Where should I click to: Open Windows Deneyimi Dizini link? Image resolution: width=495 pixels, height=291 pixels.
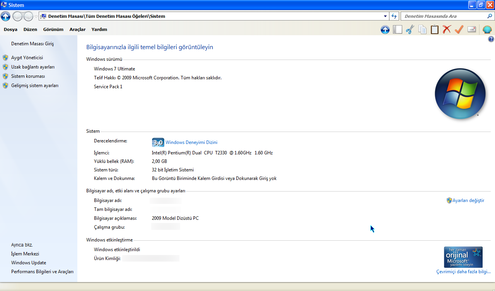pyautogui.click(x=191, y=142)
